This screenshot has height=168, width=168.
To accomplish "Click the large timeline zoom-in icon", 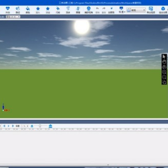I will click(x=50, y=126).
